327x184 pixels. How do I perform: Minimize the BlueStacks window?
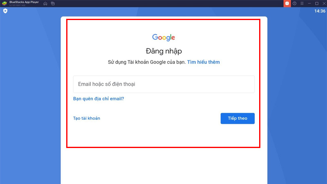[x=309, y=4]
